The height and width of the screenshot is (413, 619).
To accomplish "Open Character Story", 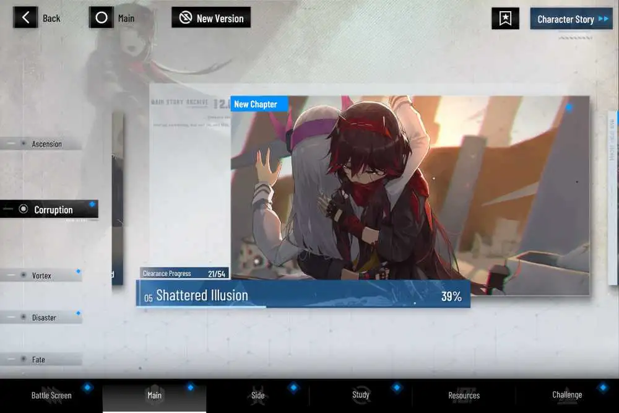I will pyautogui.click(x=571, y=19).
